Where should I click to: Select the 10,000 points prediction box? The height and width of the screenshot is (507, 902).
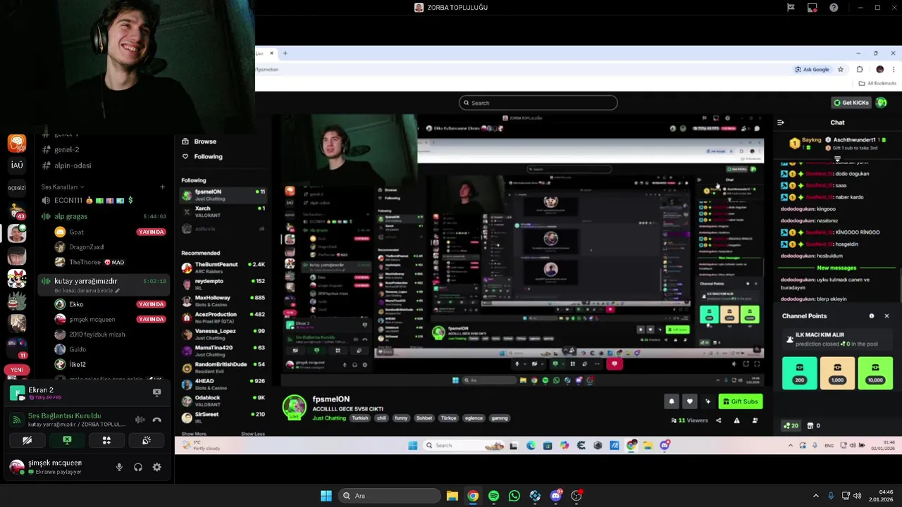coord(875,373)
